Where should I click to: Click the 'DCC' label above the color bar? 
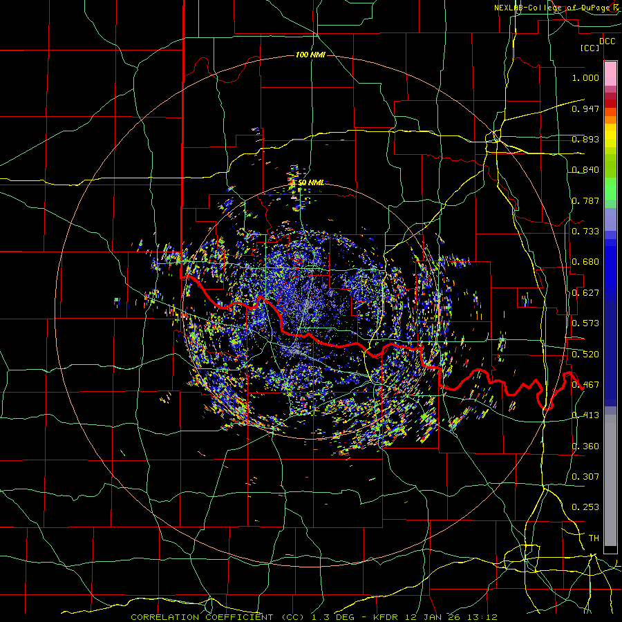point(607,41)
